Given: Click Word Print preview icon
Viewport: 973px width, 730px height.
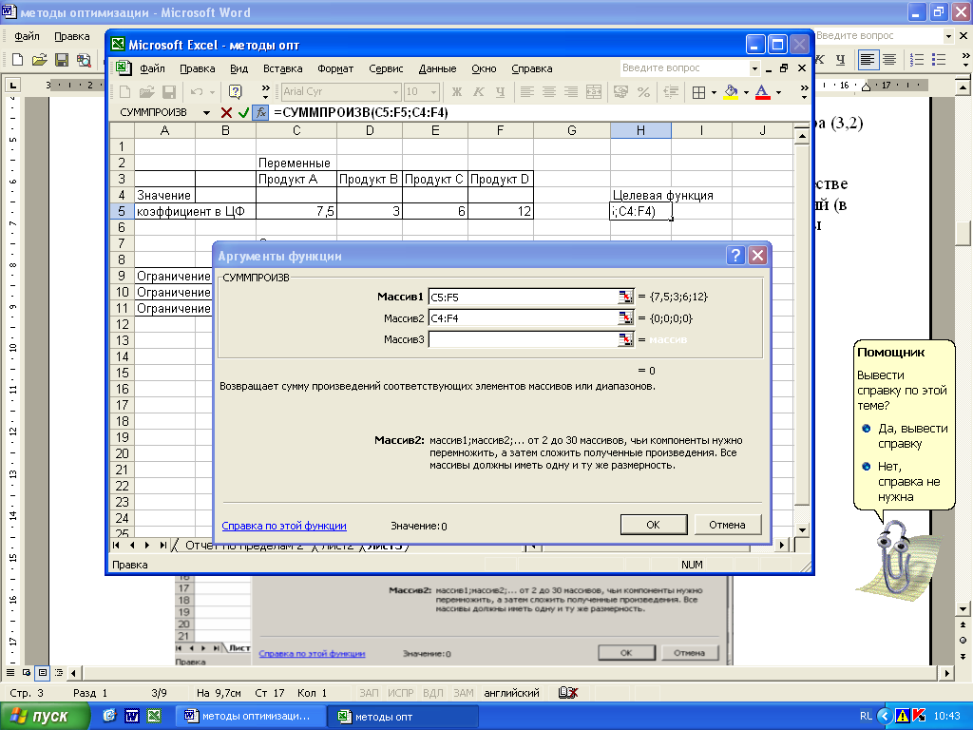Looking at the screenshot, I should (x=84, y=60).
